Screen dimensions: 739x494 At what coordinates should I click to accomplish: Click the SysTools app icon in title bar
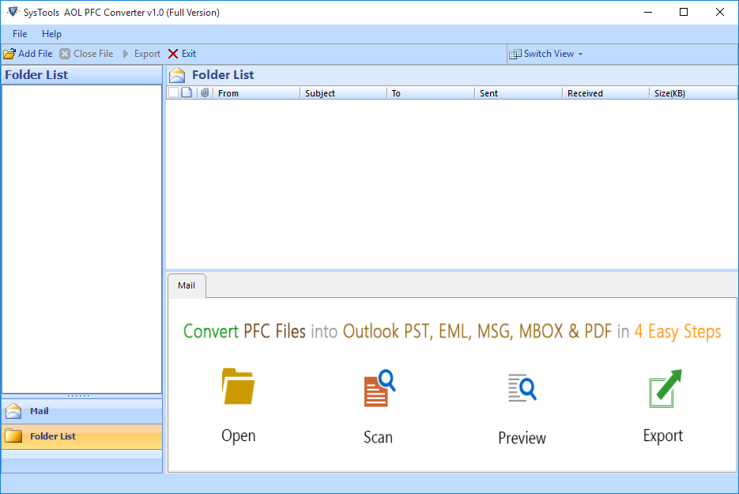(x=13, y=12)
